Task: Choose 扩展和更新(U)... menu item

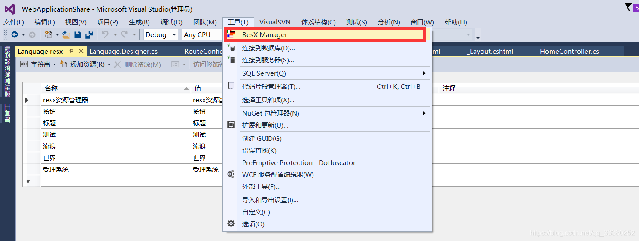Action: pyautogui.click(x=327, y=125)
